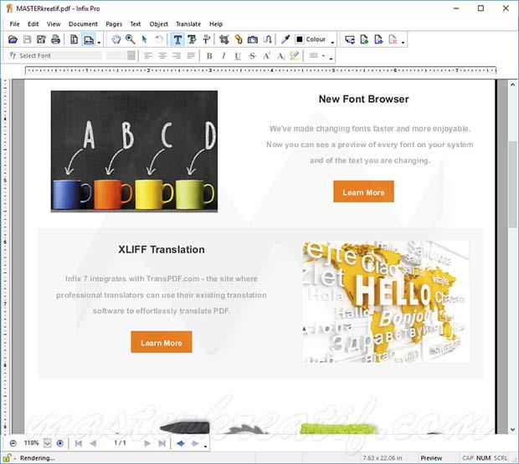Justify text alignment

(x=191, y=56)
